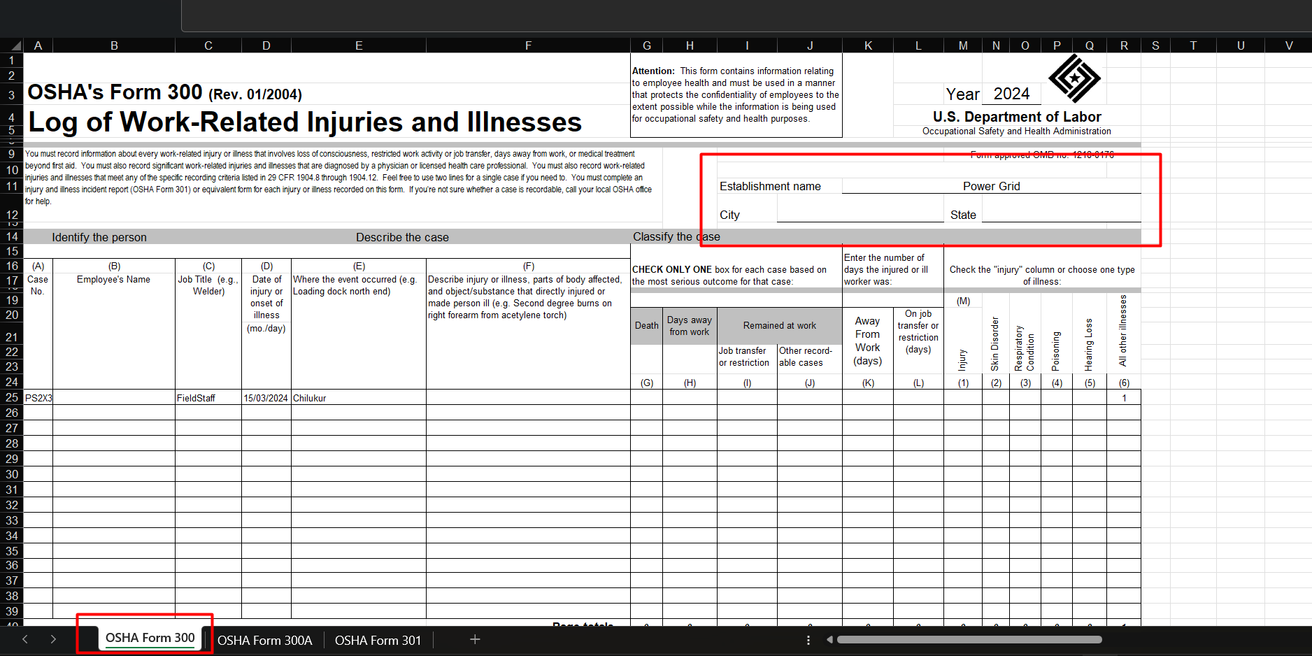This screenshot has width=1312, height=656.
Task: Click the empty City input field
Action: pyautogui.click(x=860, y=215)
